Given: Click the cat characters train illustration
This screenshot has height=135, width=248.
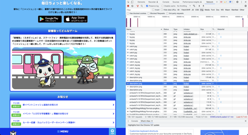Looking at the screenshot, I should (x=63, y=68).
